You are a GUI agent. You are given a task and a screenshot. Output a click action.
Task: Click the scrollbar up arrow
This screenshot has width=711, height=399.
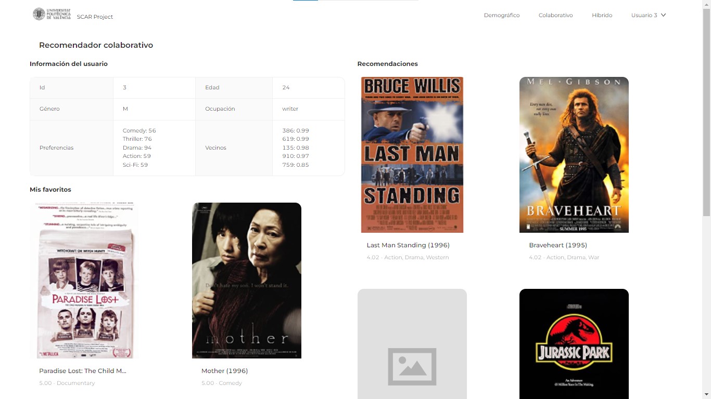pyautogui.click(x=706, y=4)
